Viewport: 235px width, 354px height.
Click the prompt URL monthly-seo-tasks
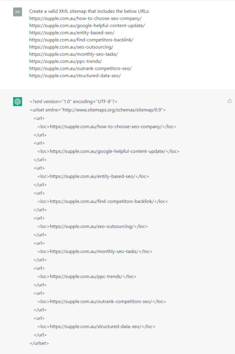pos(73,54)
